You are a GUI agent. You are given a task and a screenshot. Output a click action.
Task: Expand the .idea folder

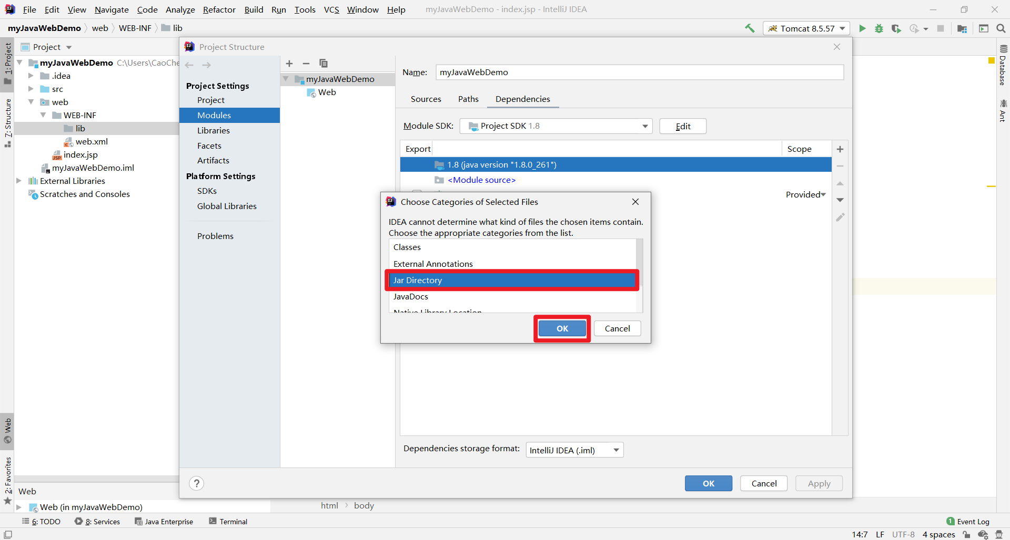31,76
